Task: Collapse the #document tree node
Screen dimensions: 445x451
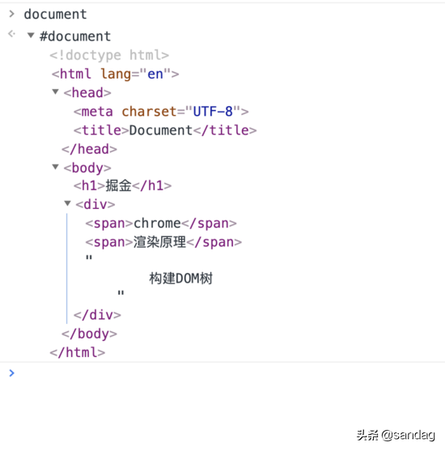Action: coord(31,36)
